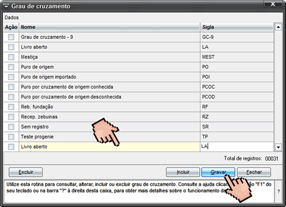Save with the Gravar button
The height and width of the screenshot is (207, 286).
tap(218, 172)
